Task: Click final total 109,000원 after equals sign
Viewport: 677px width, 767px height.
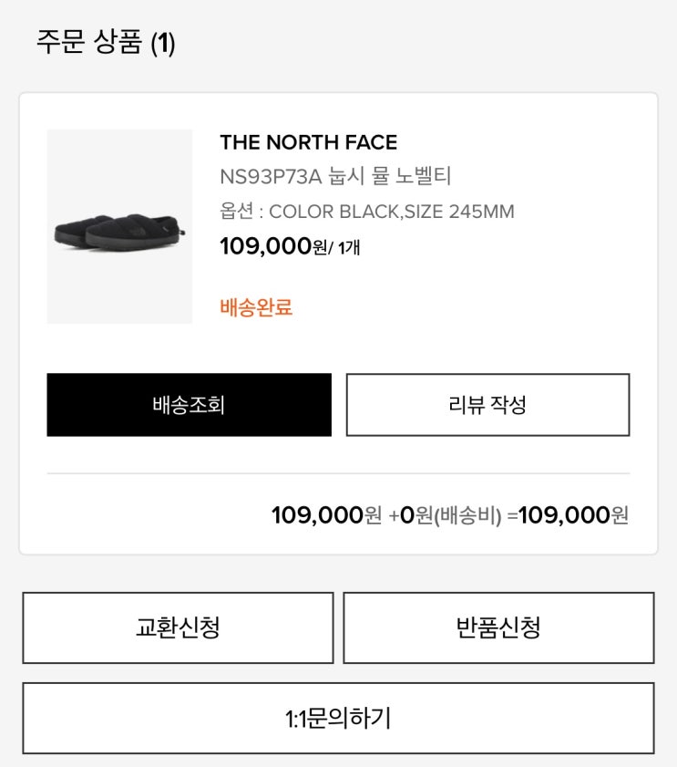Action: click(573, 515)
